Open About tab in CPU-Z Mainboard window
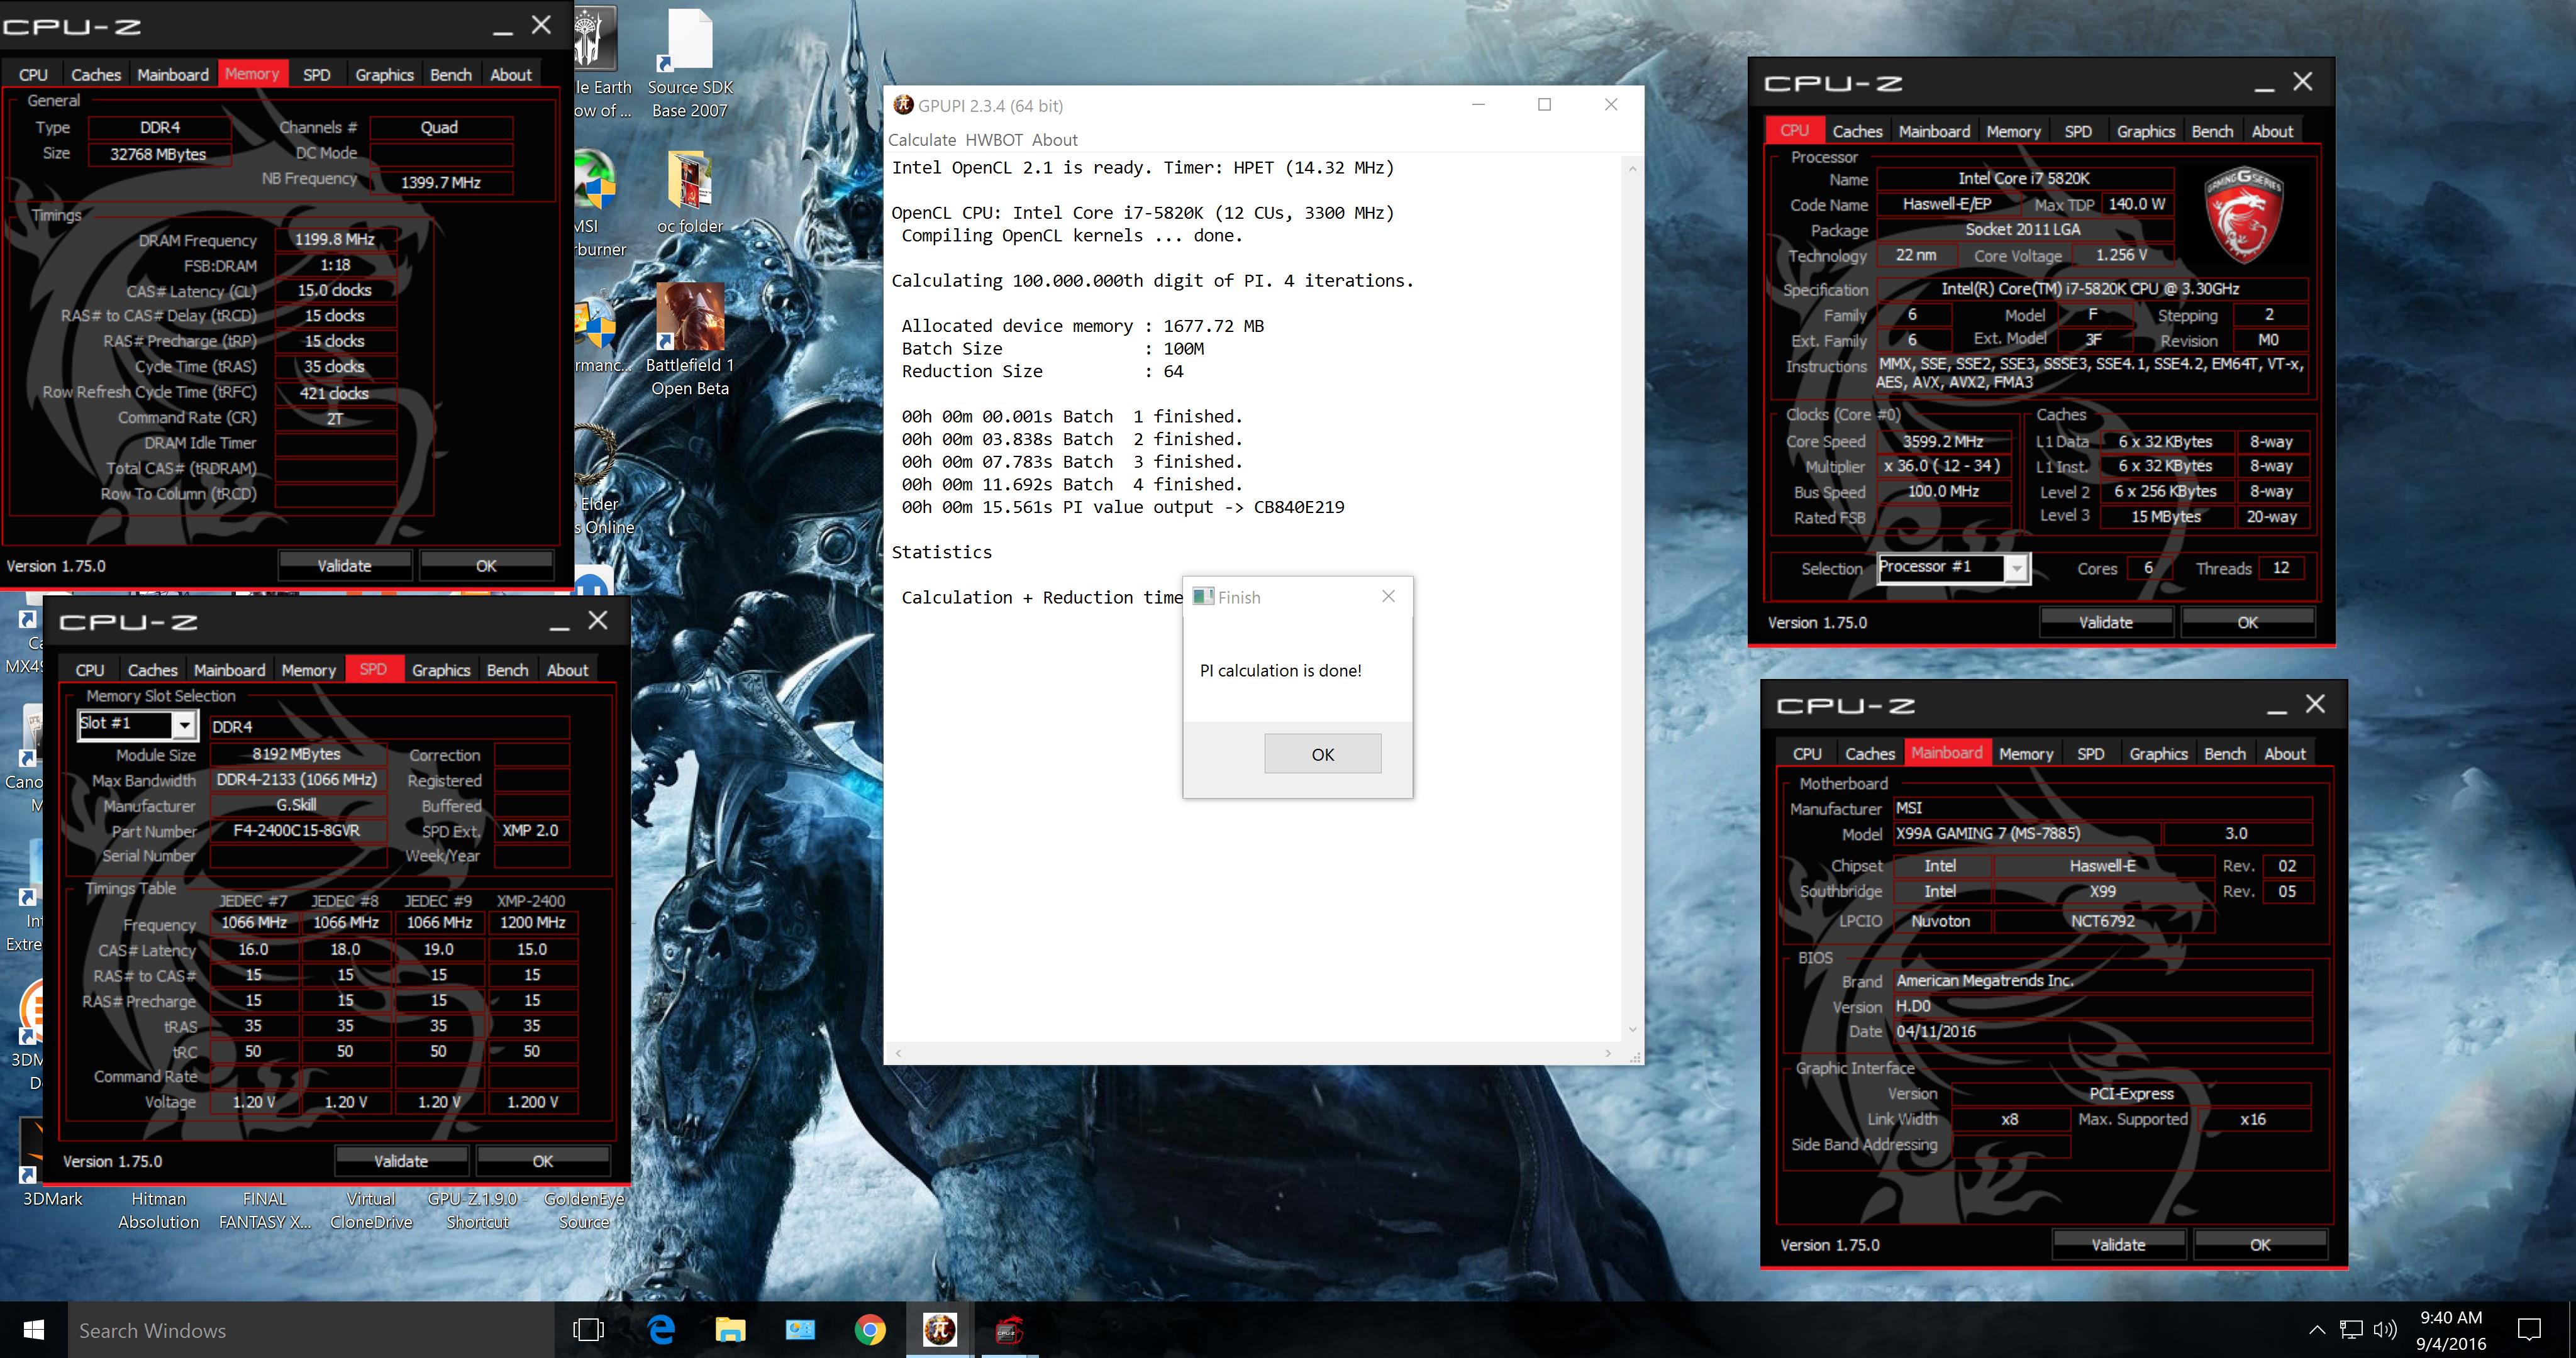The height and width of the screenshot is (1358, 2576). 2285,754
